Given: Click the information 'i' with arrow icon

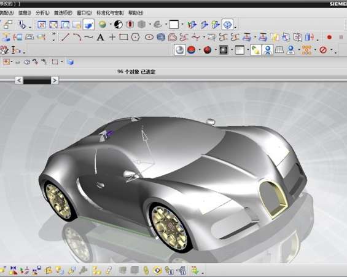Looking at the screenshot, I should coord(22,25).
